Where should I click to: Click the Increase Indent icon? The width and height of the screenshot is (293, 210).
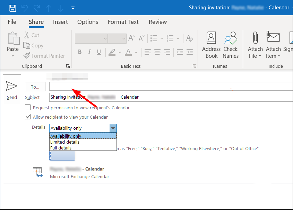coord(190,52)
